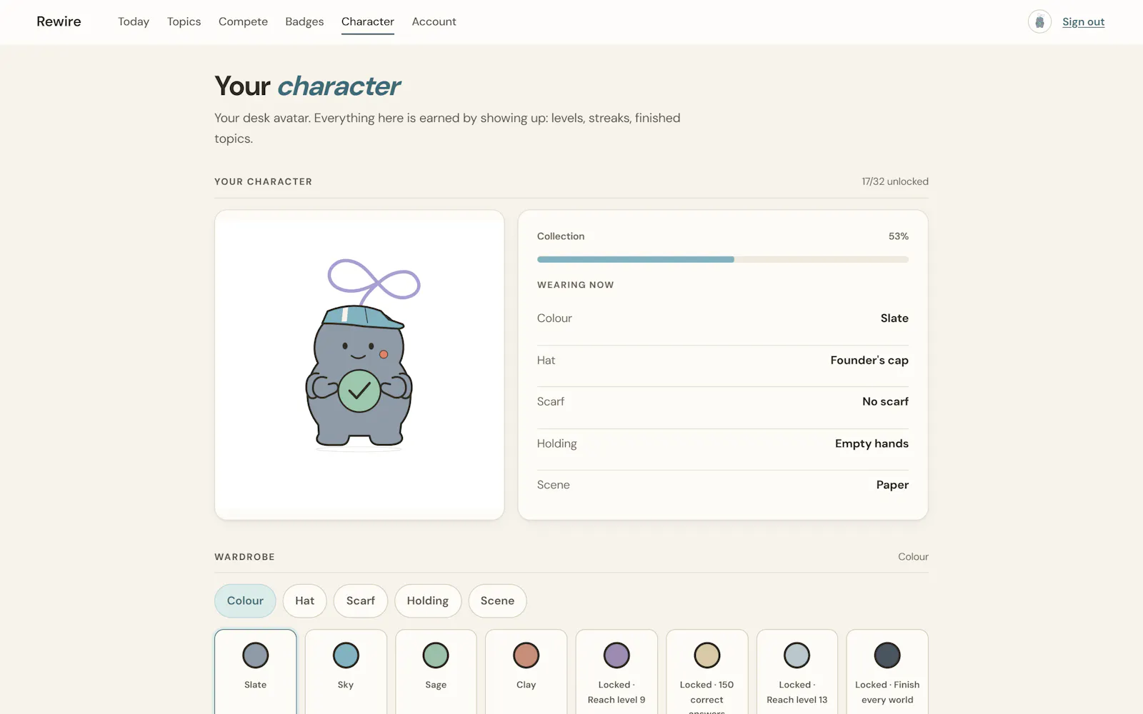View the Badges page
Screen dimensions: 1143x714
coord(304,21)
